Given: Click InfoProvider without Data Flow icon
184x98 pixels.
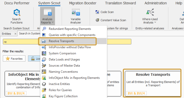Looking at the screenshot, I should (x=44, y=47).
